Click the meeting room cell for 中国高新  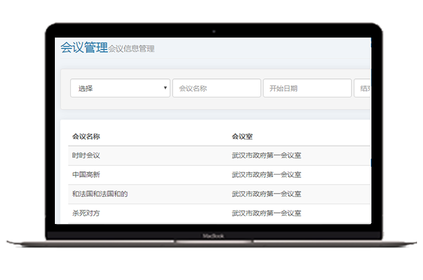pos(266,175)
